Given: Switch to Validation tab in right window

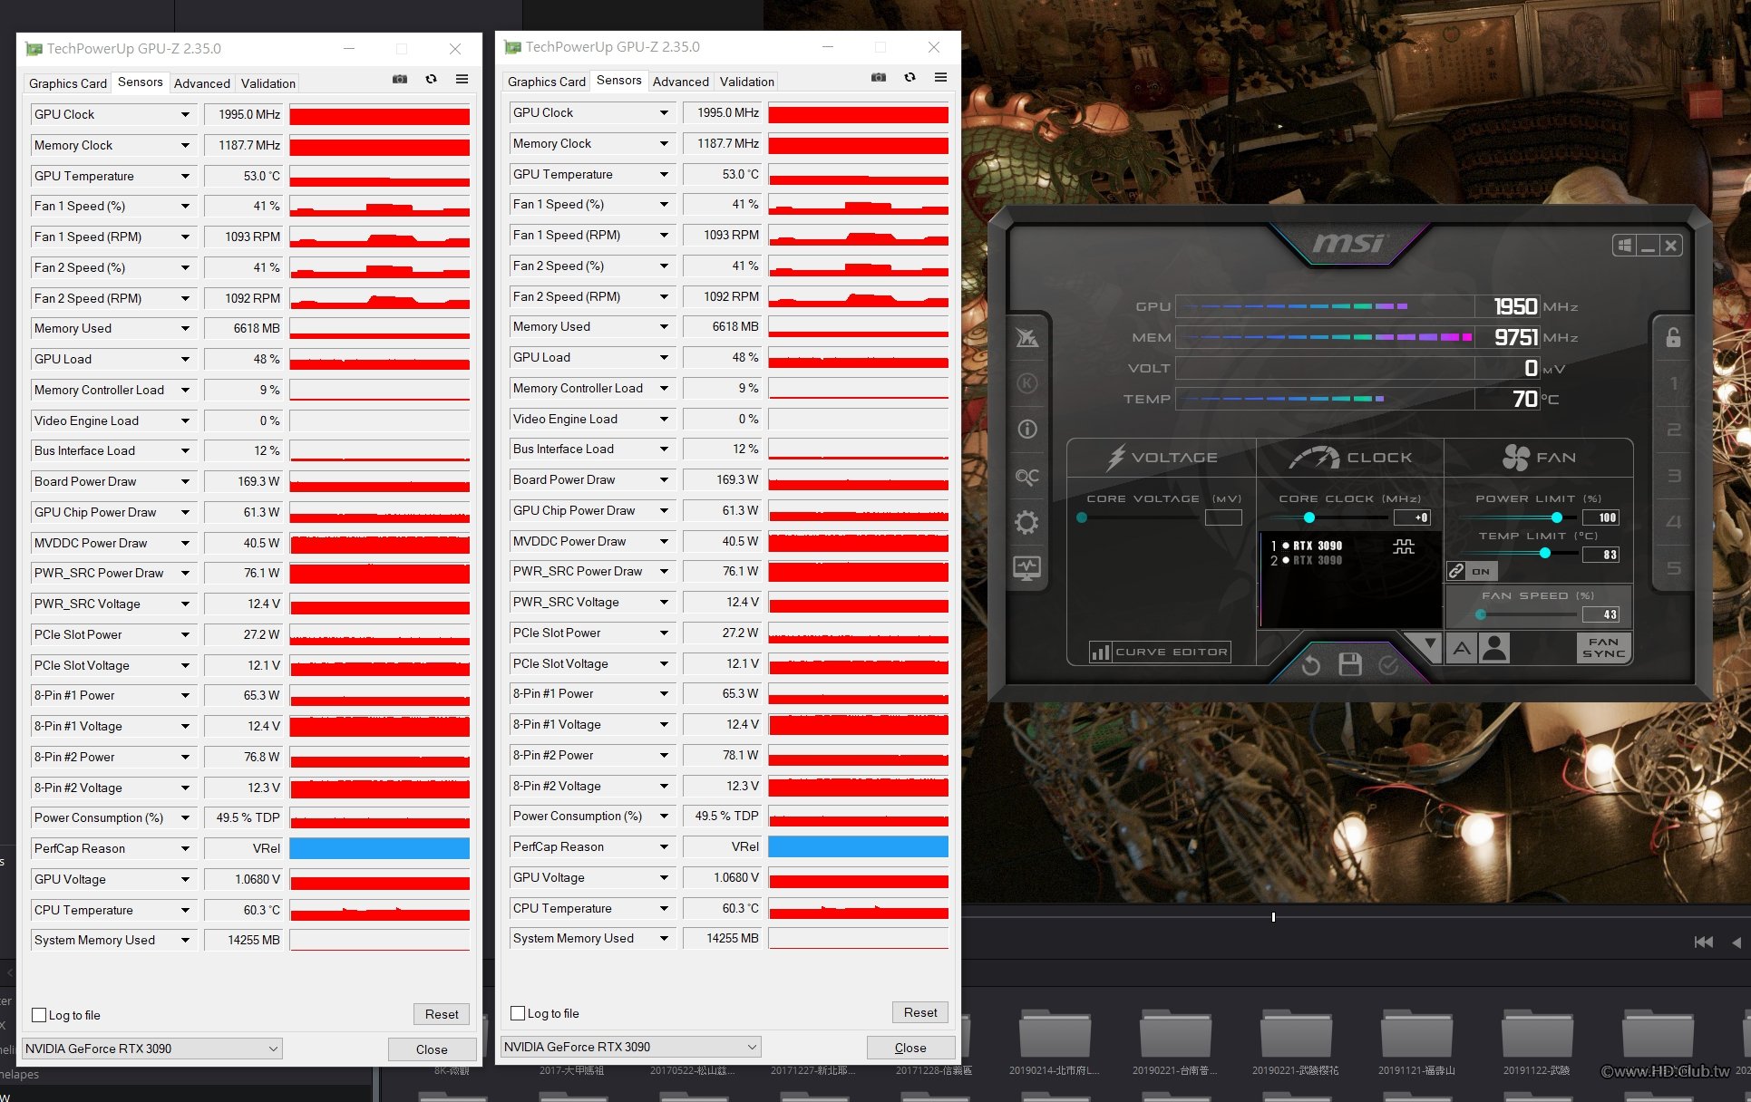Looking at the screenshot, I should (x=747, y=82).
